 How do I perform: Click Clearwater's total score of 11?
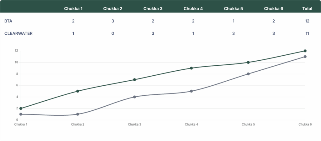(x=307, y=33)
